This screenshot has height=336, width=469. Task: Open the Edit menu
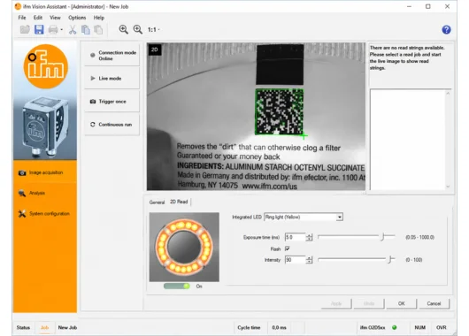click(x=38, y=18)
